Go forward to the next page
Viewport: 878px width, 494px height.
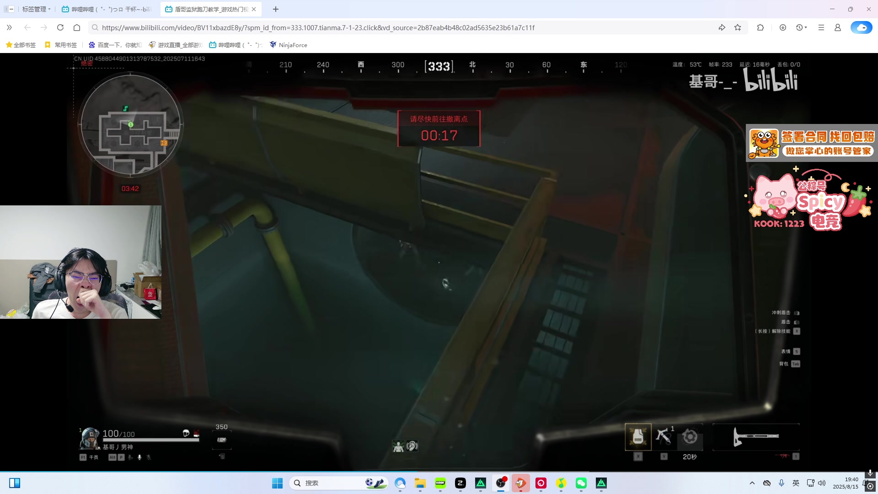44,27
